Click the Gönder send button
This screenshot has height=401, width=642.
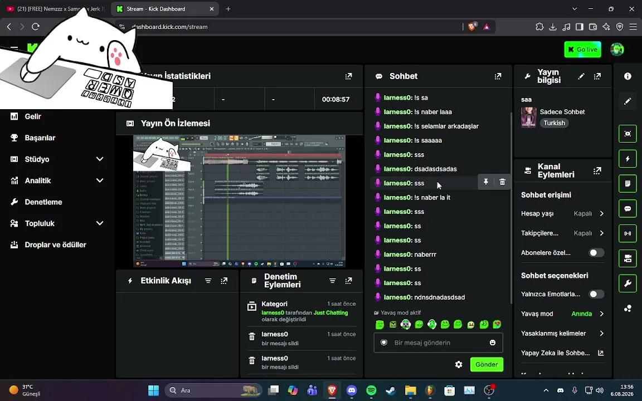point(487,364)
